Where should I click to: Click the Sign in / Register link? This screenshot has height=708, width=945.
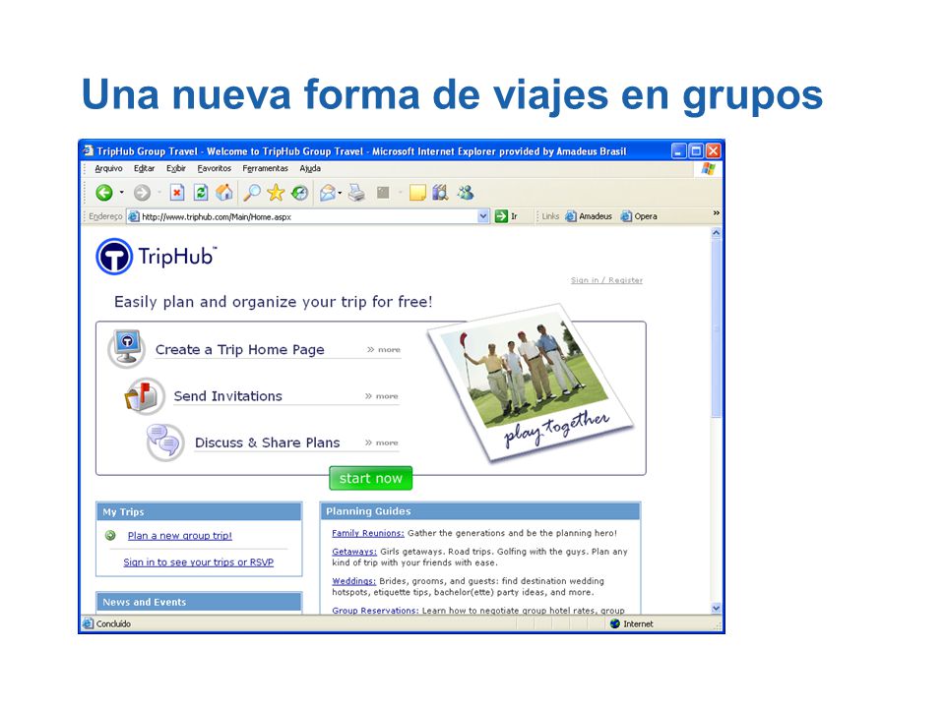(x=607, y=280)
